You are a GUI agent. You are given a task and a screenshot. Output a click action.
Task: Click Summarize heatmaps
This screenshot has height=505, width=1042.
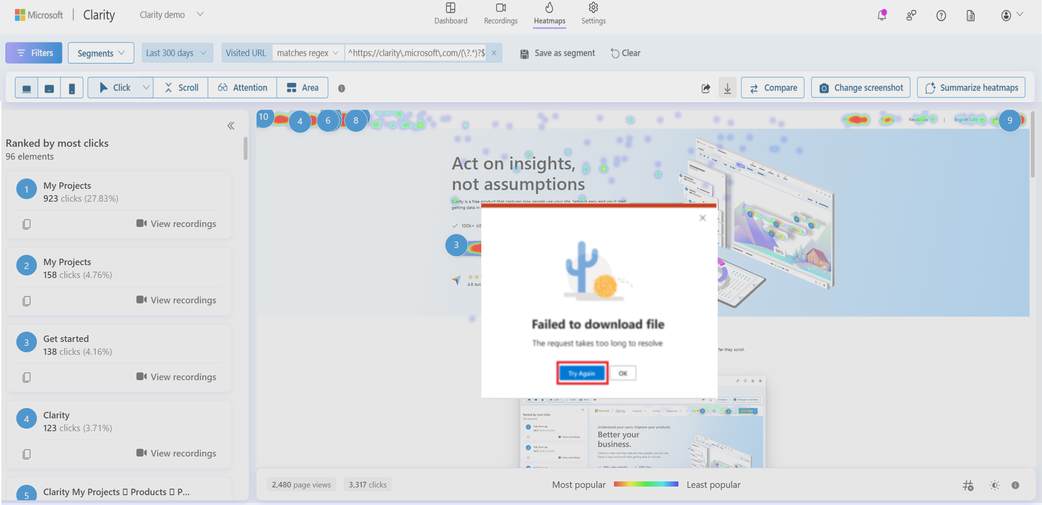coord(971,88)
